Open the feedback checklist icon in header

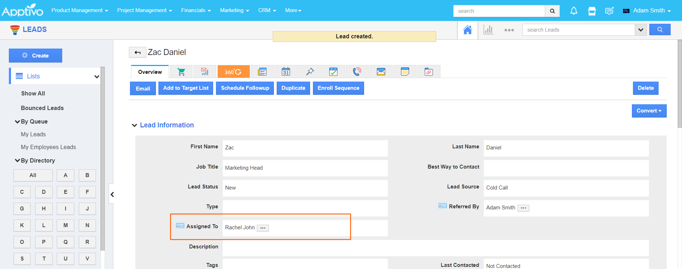[x=609, y=11]
